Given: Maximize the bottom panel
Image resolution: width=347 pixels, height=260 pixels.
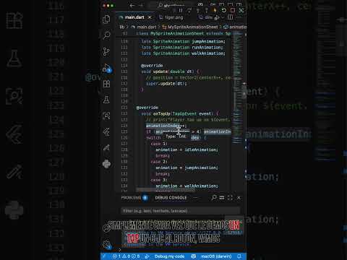Looking at the screenshot, I should click(x=230, y=198).
